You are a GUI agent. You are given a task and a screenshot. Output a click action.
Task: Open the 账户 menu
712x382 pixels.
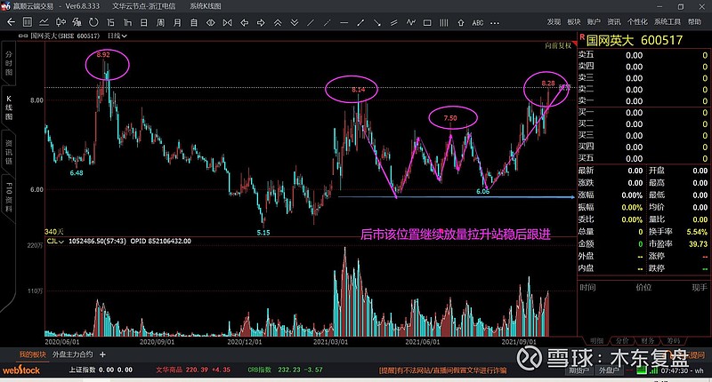point(594,21)
